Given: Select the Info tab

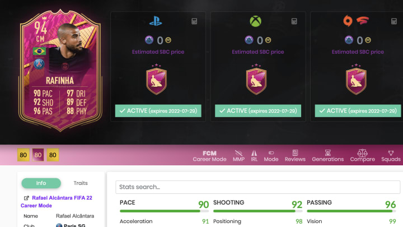Looking at the screenshot, I should [41, 183].
